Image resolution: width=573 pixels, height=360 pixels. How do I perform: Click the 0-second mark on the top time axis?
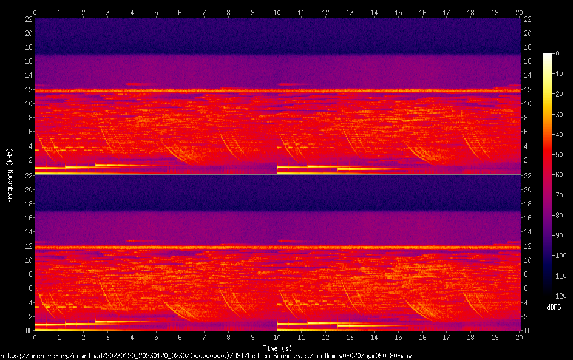pyautogui.click(x=35, y=12)
